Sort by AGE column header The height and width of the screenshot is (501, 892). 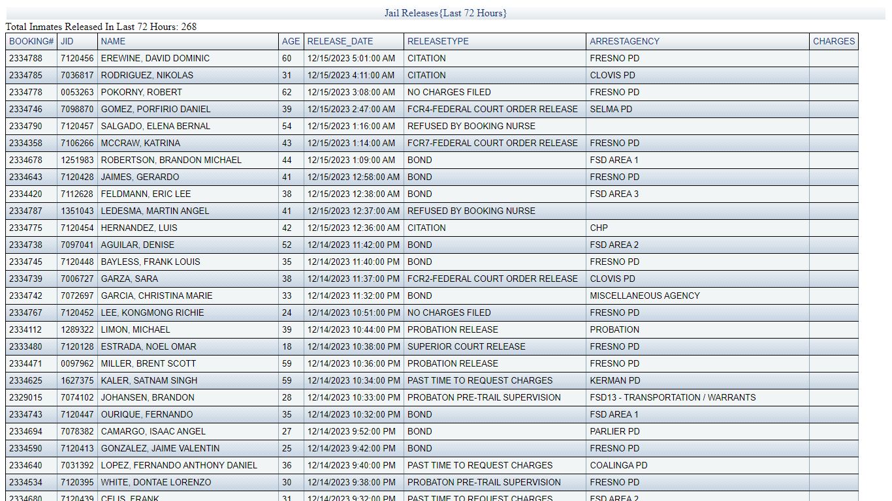pyautogui.click(x=291, y=41)
